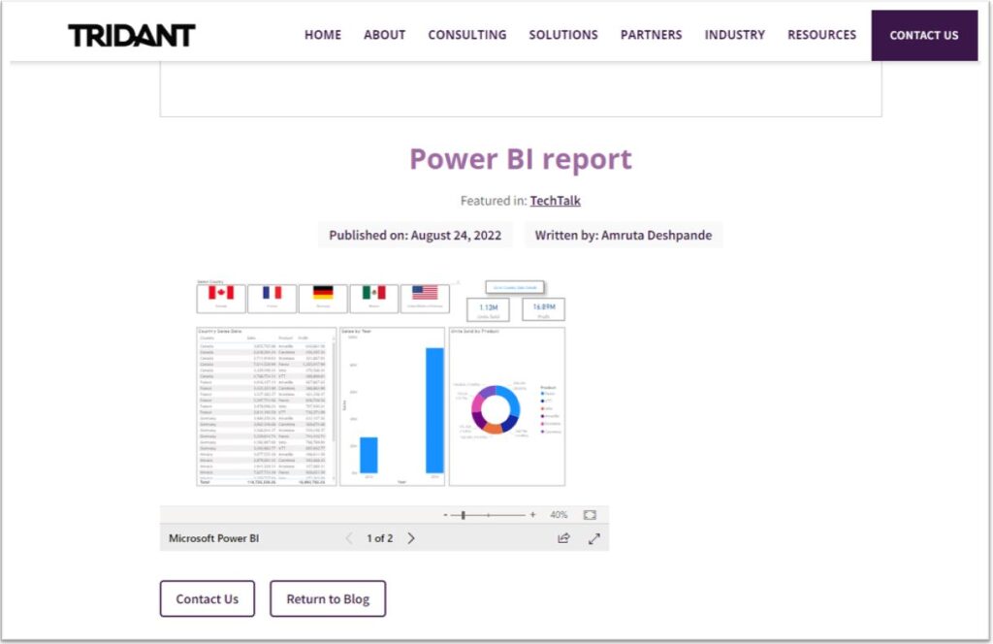The width and height of the screenshot is (993, 644).
Task: Click the share icon below the viewer
Action: [x=563, y=537]
